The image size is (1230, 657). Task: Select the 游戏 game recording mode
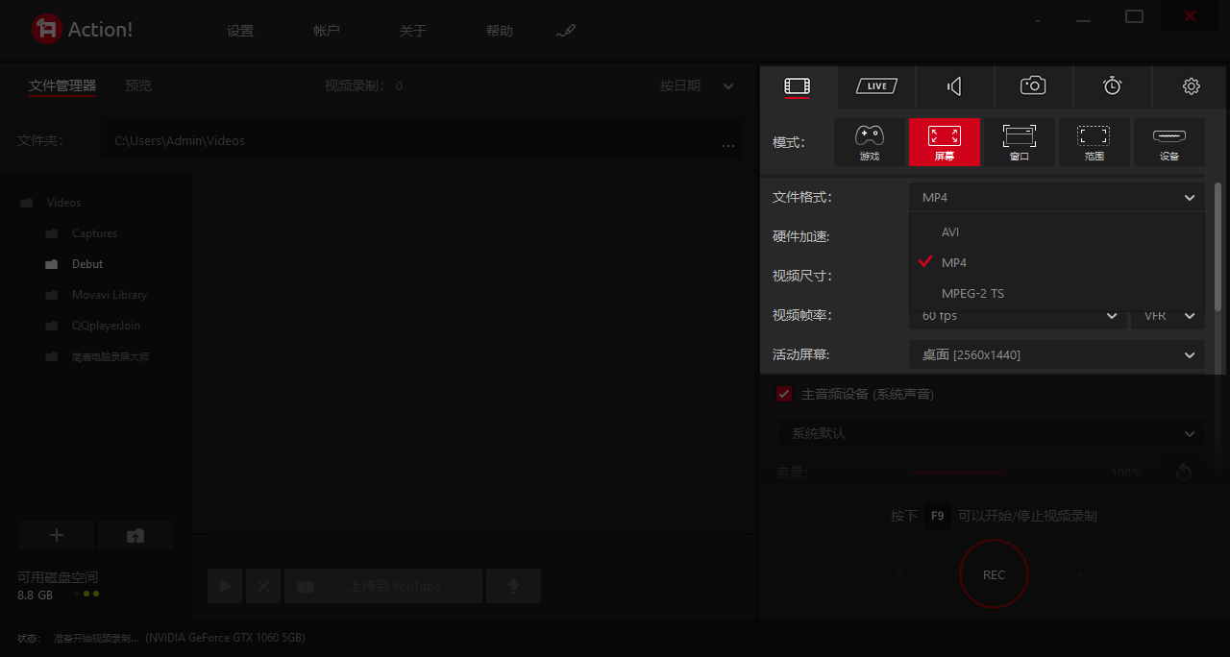(869, 142)
